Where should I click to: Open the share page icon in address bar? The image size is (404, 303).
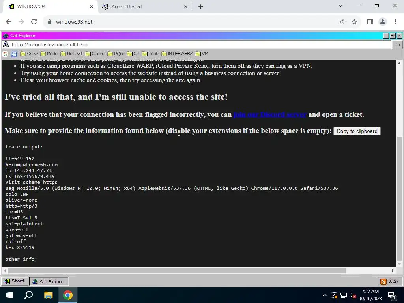(x=342, y=22)
